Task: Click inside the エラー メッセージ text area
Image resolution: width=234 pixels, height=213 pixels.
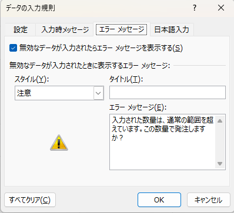Action: coord(162,142)
